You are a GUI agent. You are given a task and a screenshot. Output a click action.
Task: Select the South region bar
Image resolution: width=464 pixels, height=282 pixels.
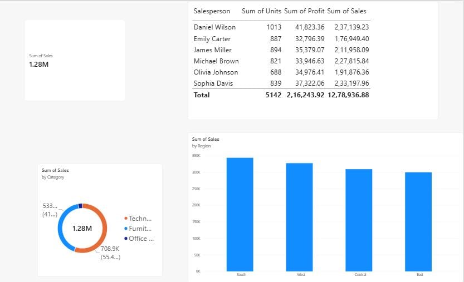point(240,215)
